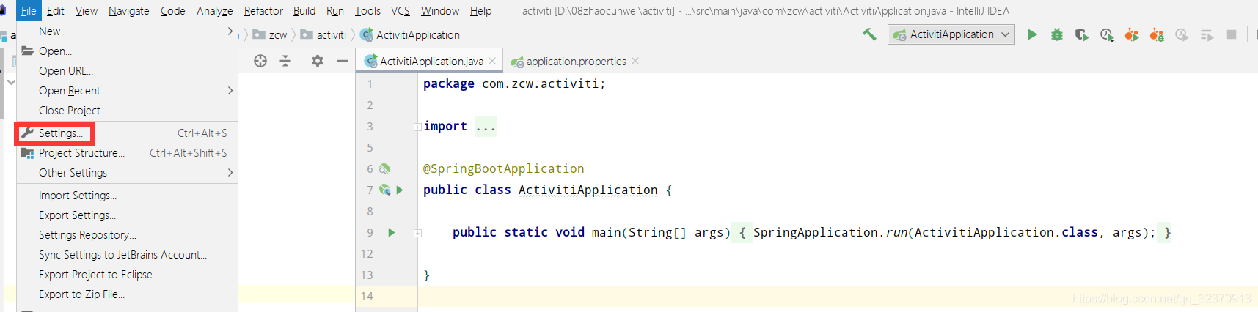Click the orange JRebel run icon

click(1132, 34)
